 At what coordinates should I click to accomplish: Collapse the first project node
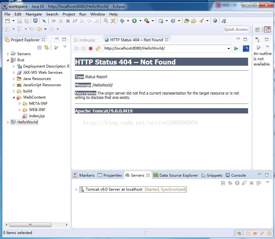[8, 60]
